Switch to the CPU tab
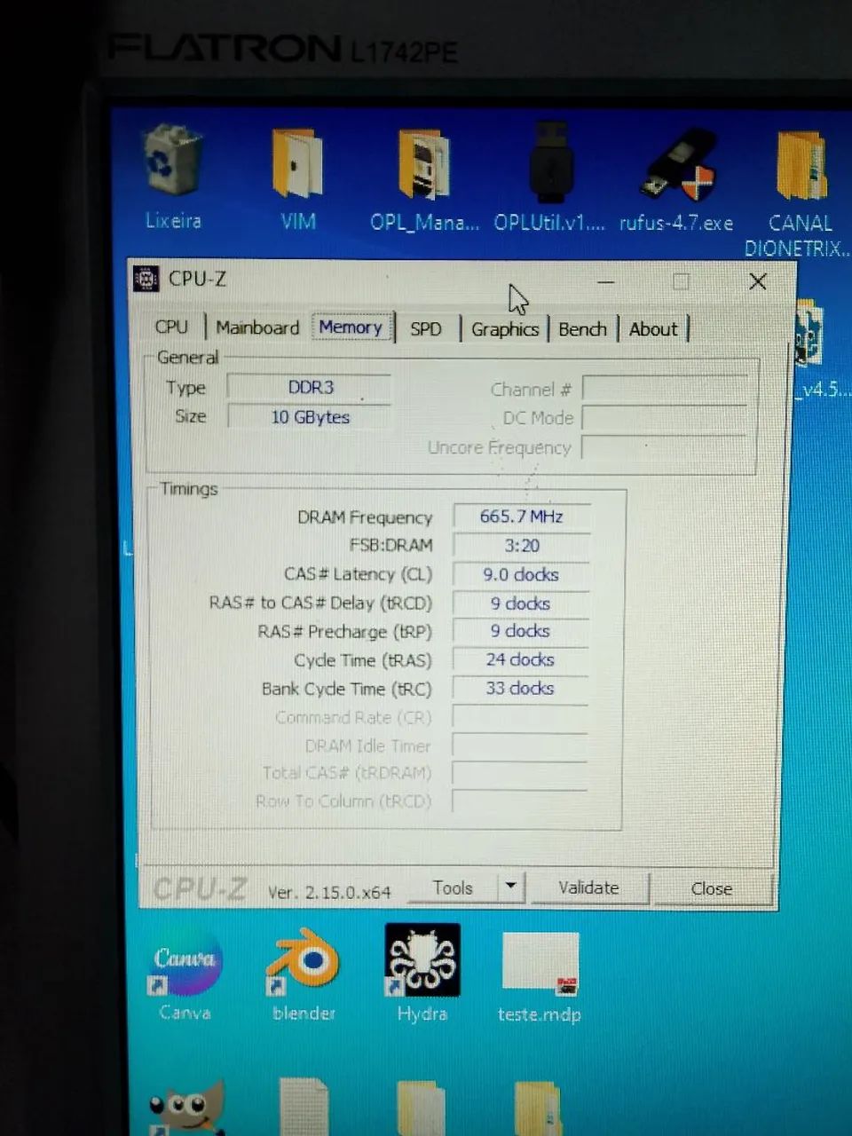Image resolution: width=852 pixels, height=1136 pixels. click(172, 327)
